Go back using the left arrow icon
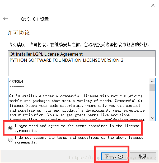This screenshot has width=159, height=163. [x=6, y=19]
